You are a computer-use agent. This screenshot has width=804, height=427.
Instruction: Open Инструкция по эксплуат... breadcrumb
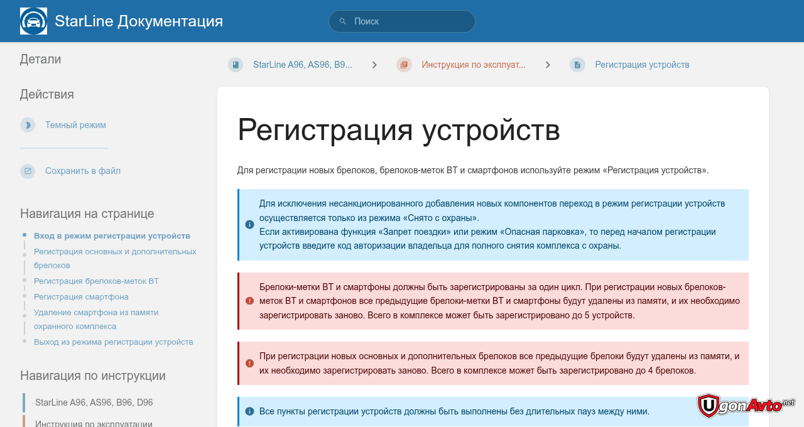click(x=474, y=65)
